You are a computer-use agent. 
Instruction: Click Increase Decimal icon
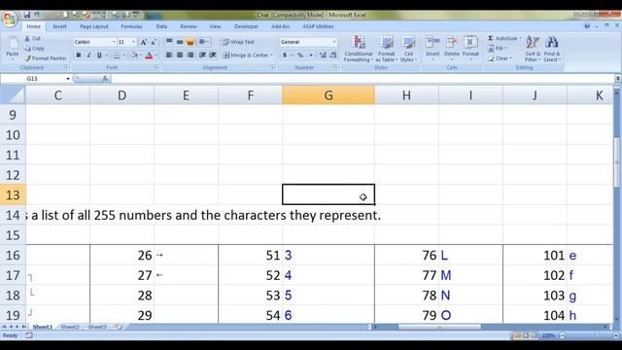[x=323, y=55]
